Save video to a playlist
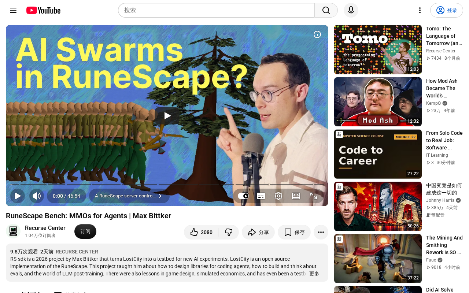 pos(294,232)
